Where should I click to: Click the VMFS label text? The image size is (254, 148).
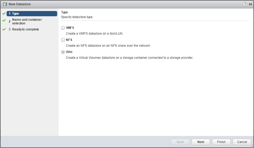(70, 28)
